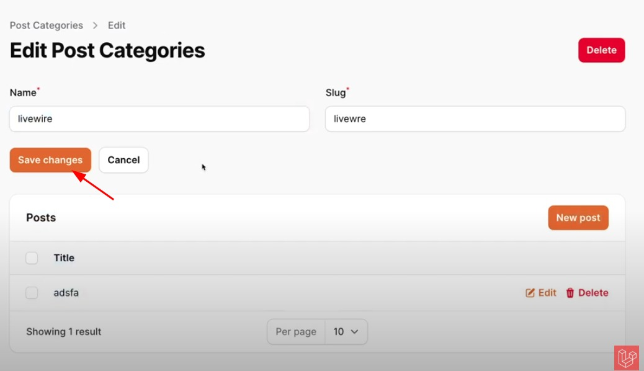Focus the Name input containing livewire
The height and width of the screenshot is (371, 644).
pyautogui.click(x=159, y=118)
